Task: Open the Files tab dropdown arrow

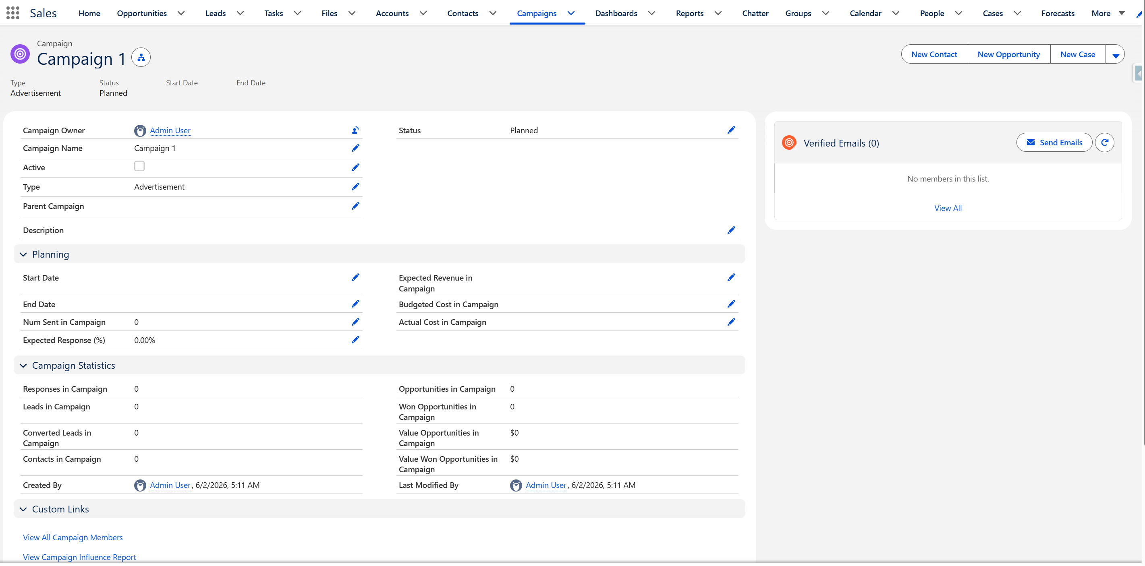Action: point(352,13)
